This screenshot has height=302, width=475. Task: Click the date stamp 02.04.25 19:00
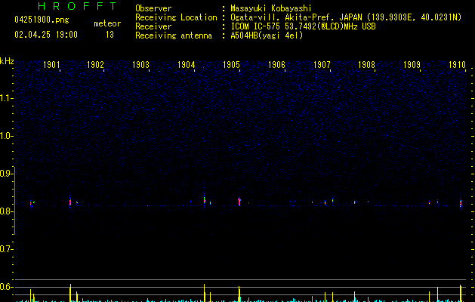pyautogui.click(x=46, y=35)
